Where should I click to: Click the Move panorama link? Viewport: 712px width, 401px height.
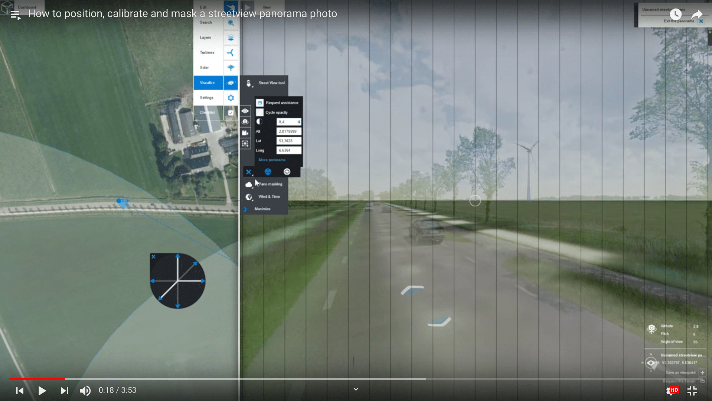pyautogui.click(x=272, y=160)
